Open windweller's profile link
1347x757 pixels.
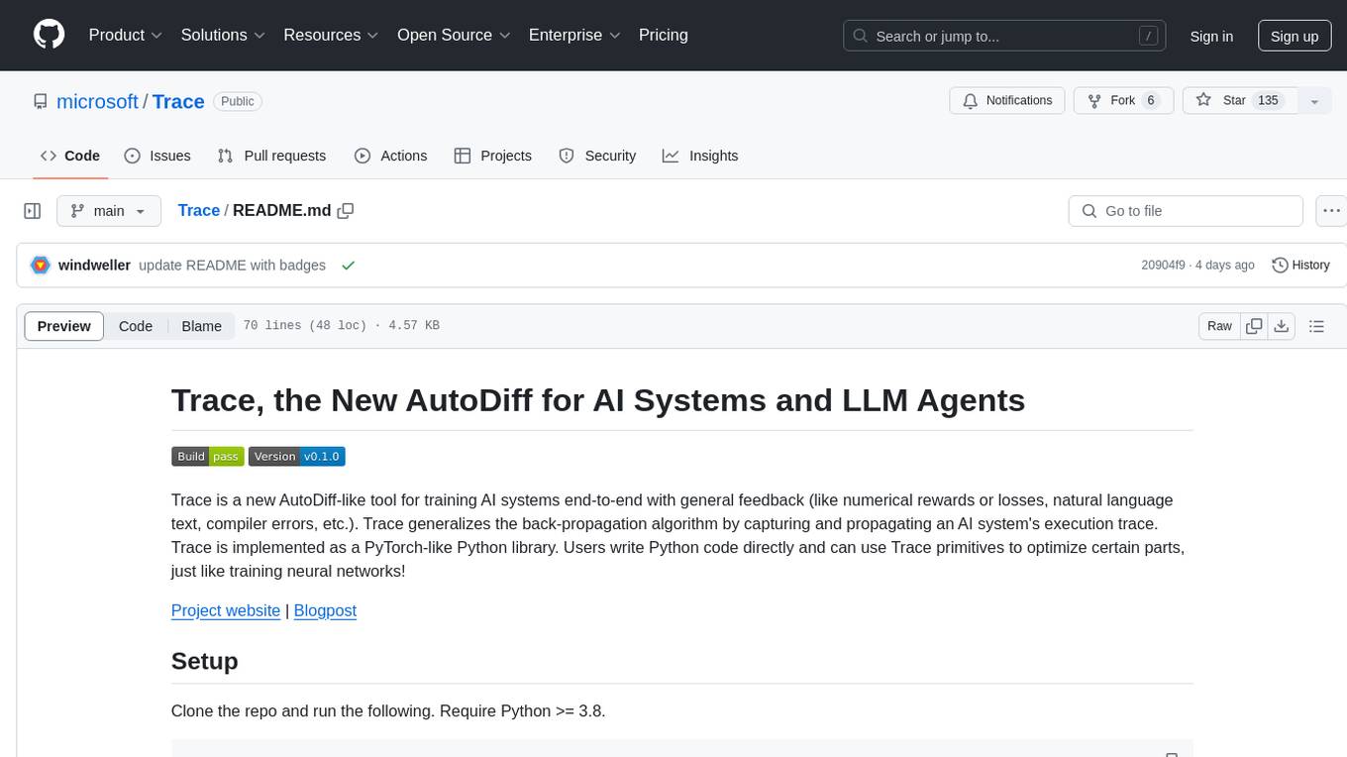click(x=94, y=265)
